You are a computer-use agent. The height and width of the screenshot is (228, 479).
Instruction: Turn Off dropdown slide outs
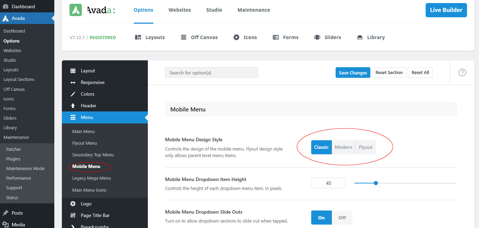(x=342, y=218)
